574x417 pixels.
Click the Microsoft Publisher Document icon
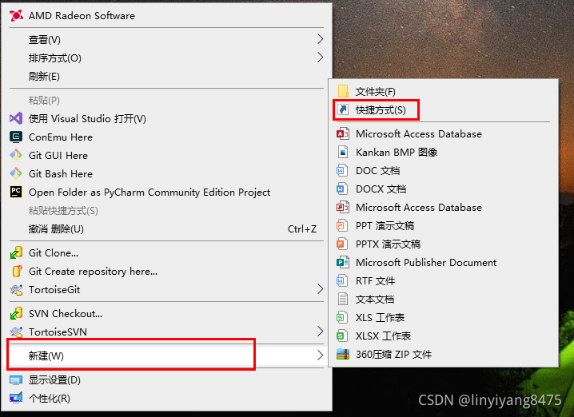[x=343, y=262]
